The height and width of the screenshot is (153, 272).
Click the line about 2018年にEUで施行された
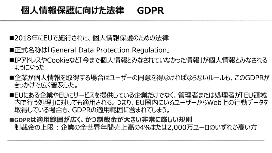coord(92,37)
